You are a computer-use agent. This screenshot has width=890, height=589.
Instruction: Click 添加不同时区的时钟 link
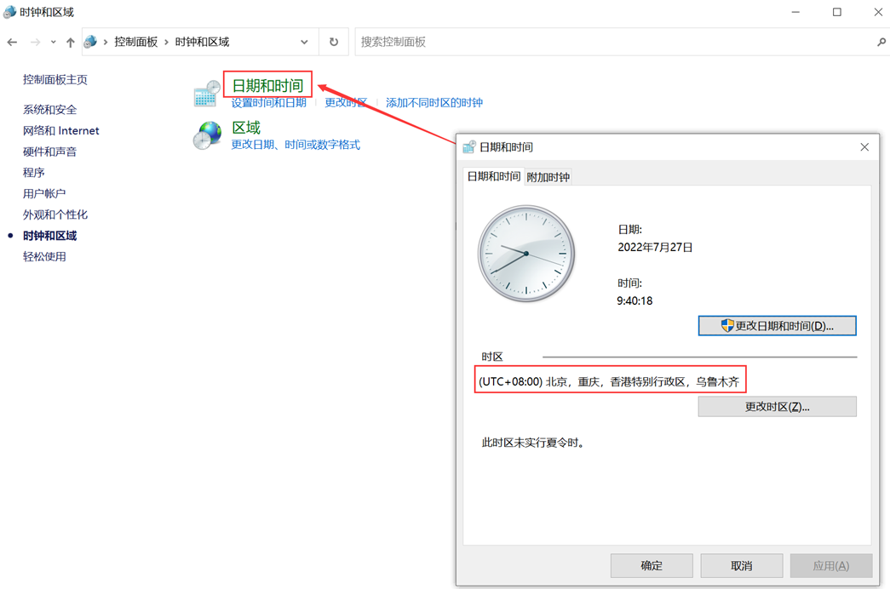coord(434,102)
